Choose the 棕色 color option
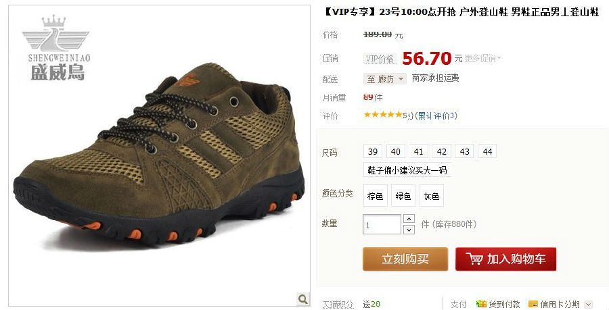 tap(375, 196)
